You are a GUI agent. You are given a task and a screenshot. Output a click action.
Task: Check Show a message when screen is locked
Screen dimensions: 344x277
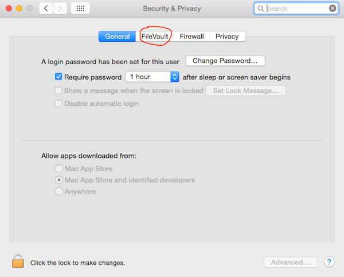(58, 90)
